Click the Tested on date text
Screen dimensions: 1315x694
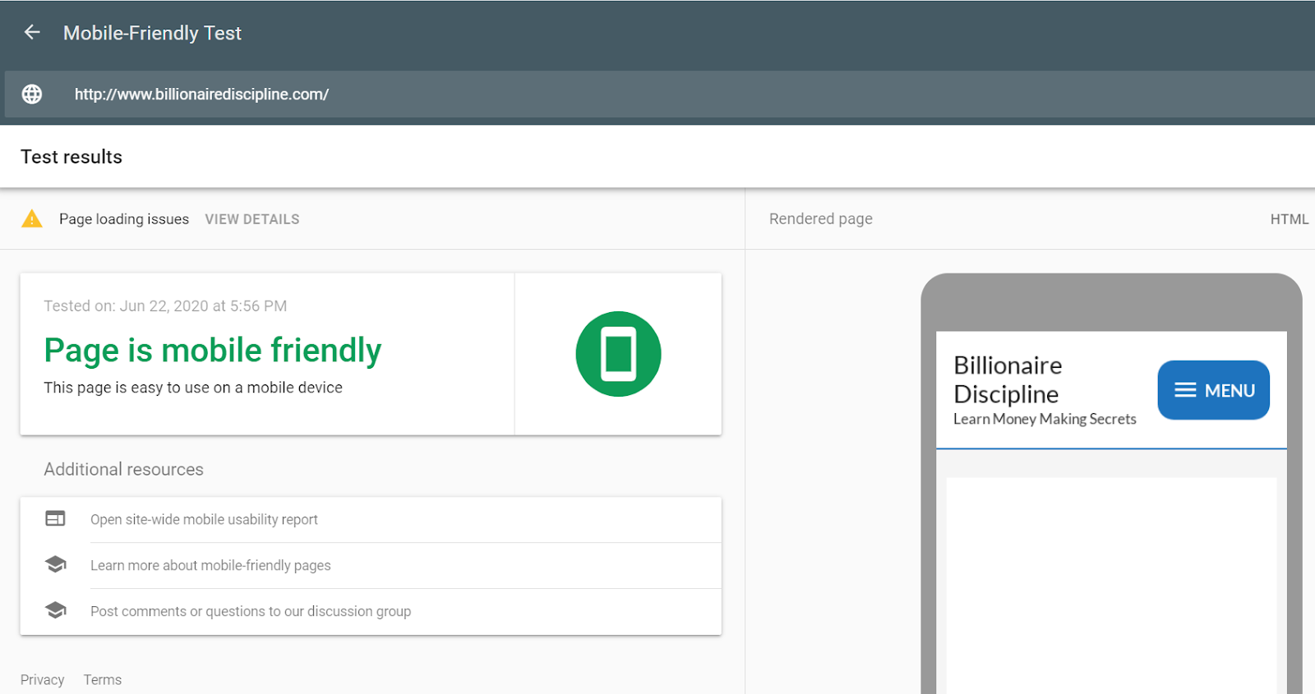[165, 306]
